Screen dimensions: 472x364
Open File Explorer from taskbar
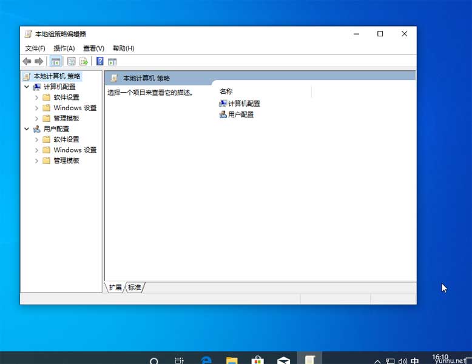[x=232, y=360]
